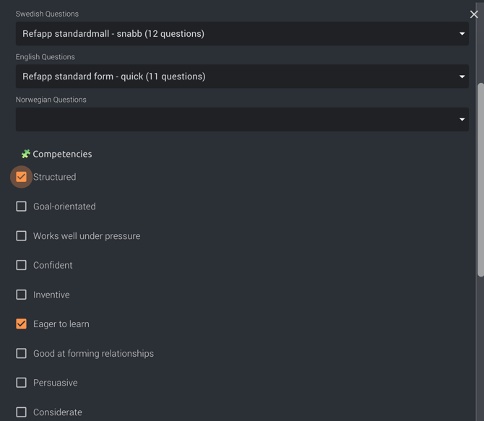Check the Considerate box

tap(21, 412)
